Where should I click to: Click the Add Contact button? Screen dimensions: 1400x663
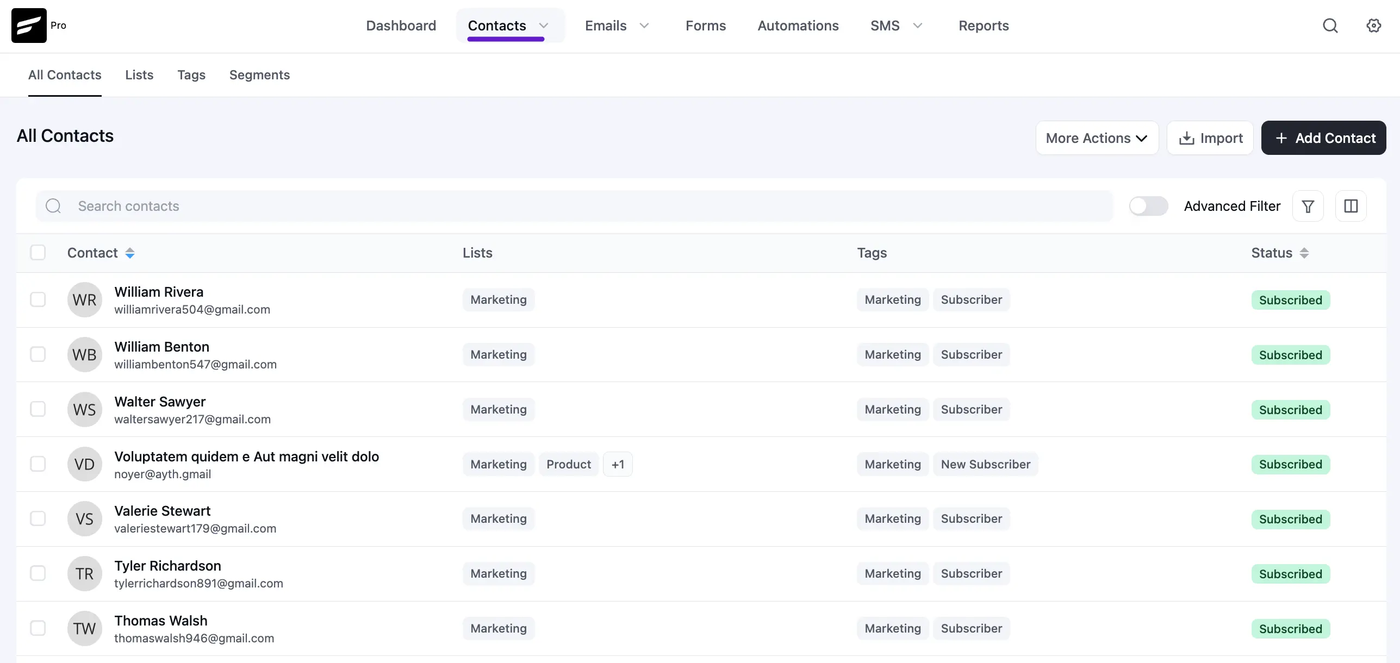1323,138
